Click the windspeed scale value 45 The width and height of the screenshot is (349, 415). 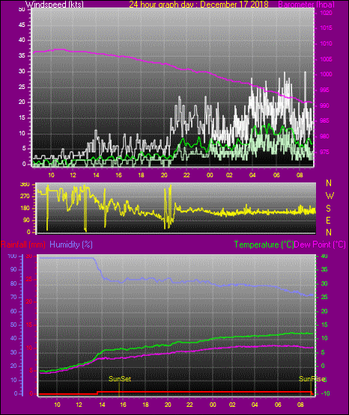click(x=22, y=25)
